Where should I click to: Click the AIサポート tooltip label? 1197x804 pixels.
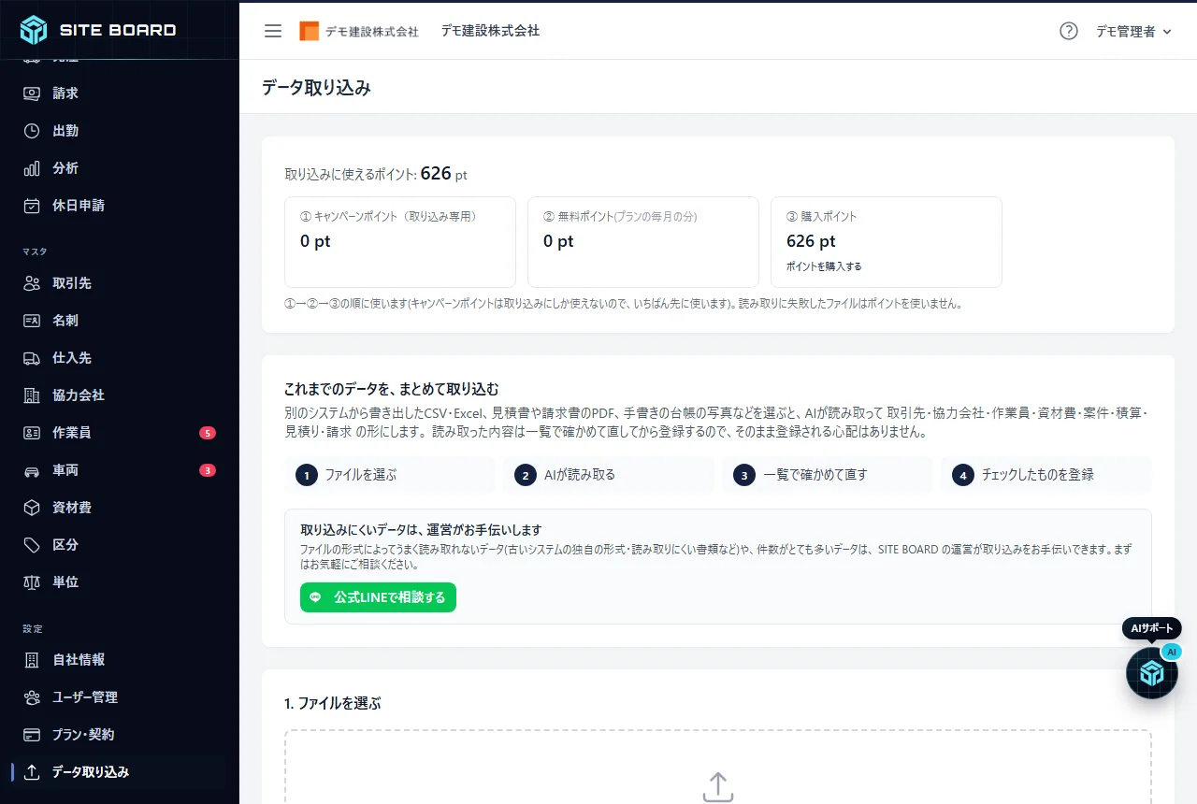1152,628
